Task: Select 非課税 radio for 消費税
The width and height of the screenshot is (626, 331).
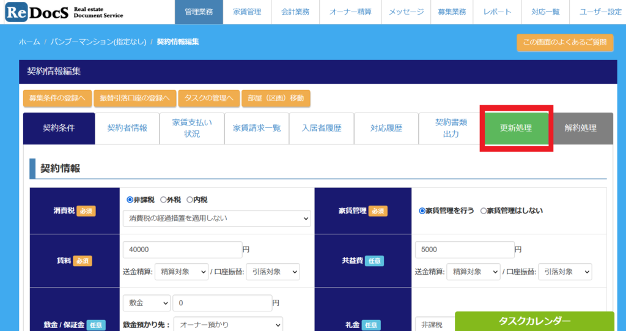Action: [130, 200]
